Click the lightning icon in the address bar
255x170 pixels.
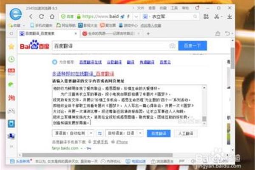click(x=128, y=17)
